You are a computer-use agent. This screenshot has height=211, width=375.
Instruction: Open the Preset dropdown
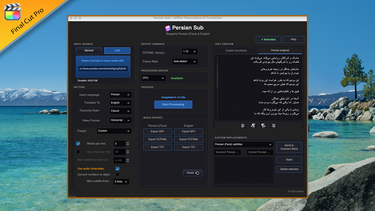114,131
